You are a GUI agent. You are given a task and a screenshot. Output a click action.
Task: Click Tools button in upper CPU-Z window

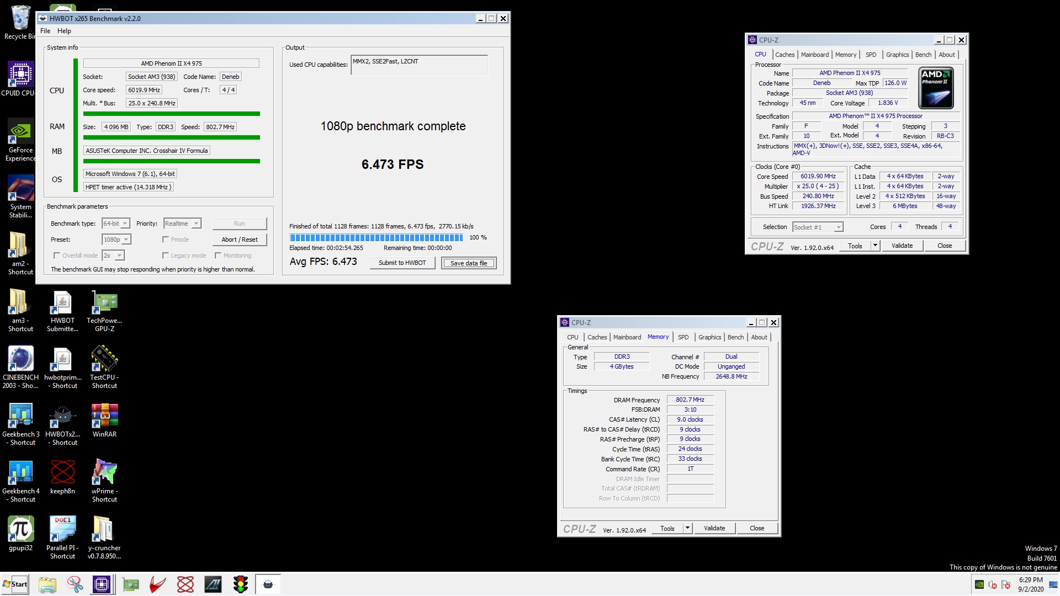(855, 246)
